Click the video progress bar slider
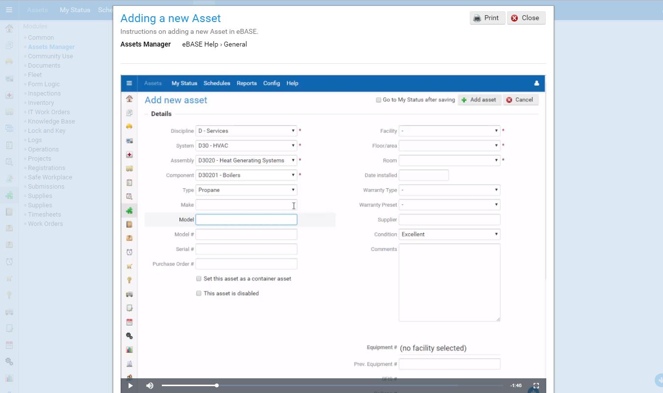The height and width of the screenshot is (393, 663). pos(333,386)
